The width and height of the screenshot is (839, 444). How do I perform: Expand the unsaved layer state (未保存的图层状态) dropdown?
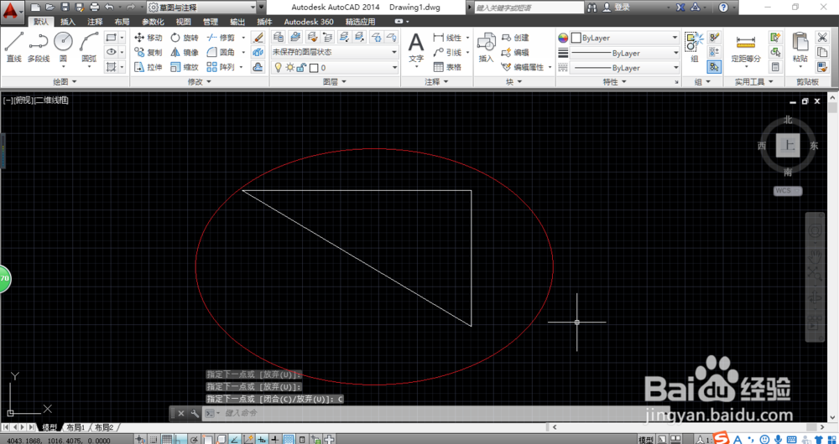click(x=335, y=52)
